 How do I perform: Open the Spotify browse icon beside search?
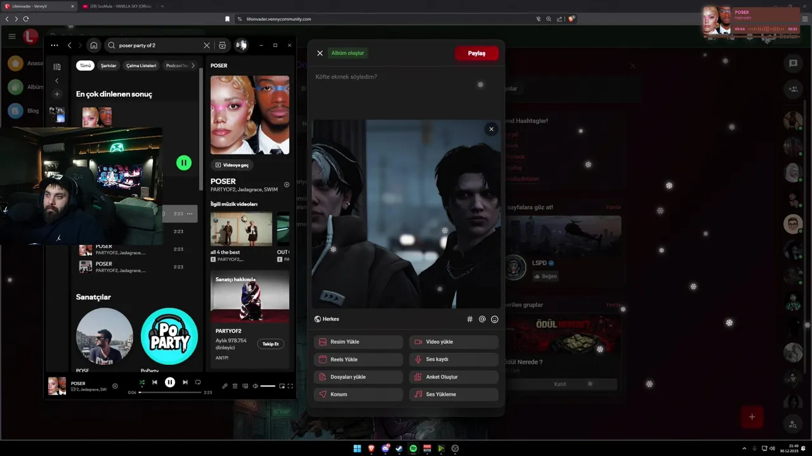222,46
